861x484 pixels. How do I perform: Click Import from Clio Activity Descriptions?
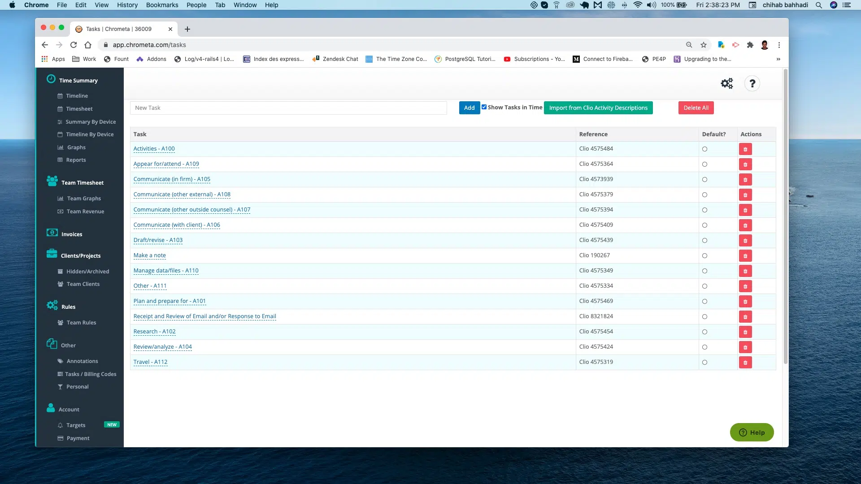[598, 108]
